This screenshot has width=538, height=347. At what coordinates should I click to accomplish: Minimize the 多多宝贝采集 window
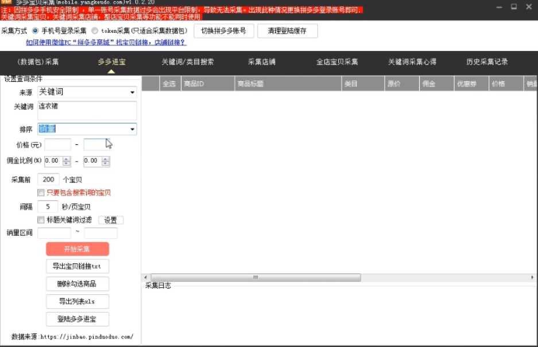pos(499,7)
